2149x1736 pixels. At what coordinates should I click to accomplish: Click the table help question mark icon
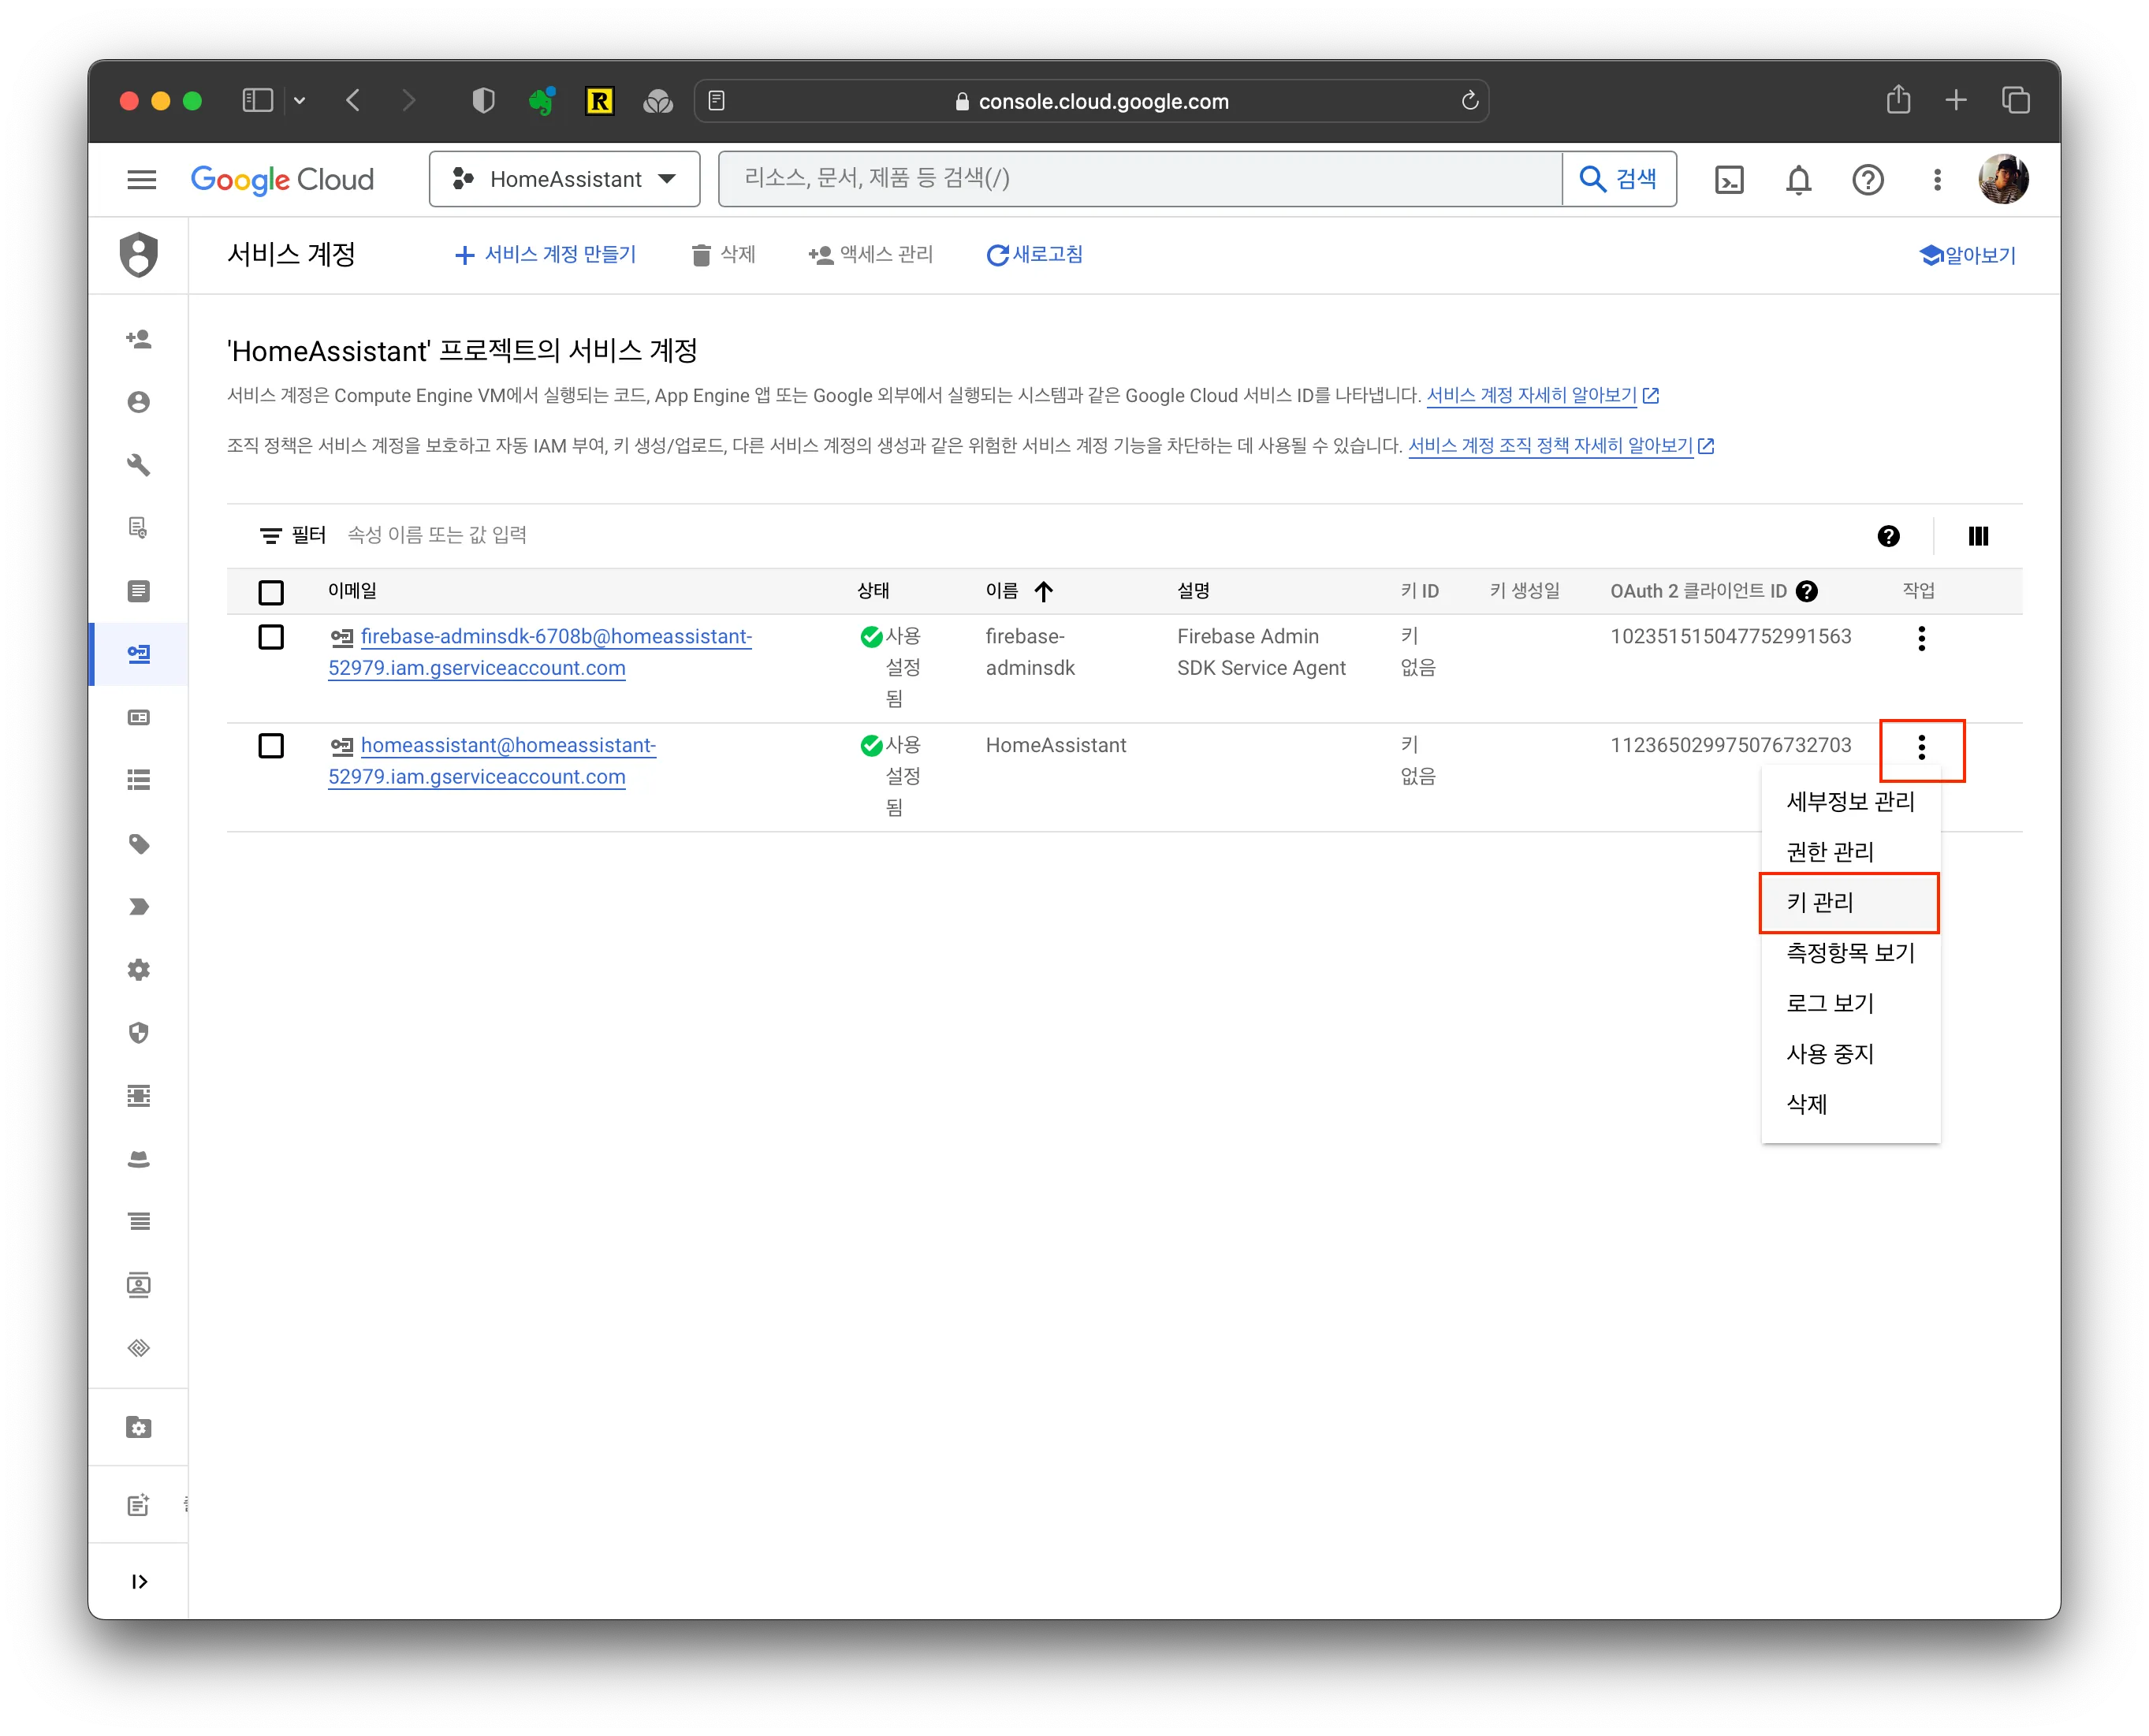tap(1888, 536)
